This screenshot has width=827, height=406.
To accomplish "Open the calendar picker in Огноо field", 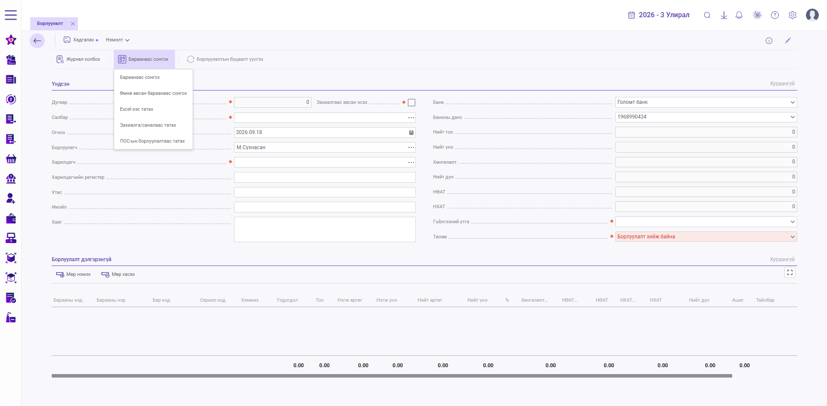I will [x=411, y=133].
